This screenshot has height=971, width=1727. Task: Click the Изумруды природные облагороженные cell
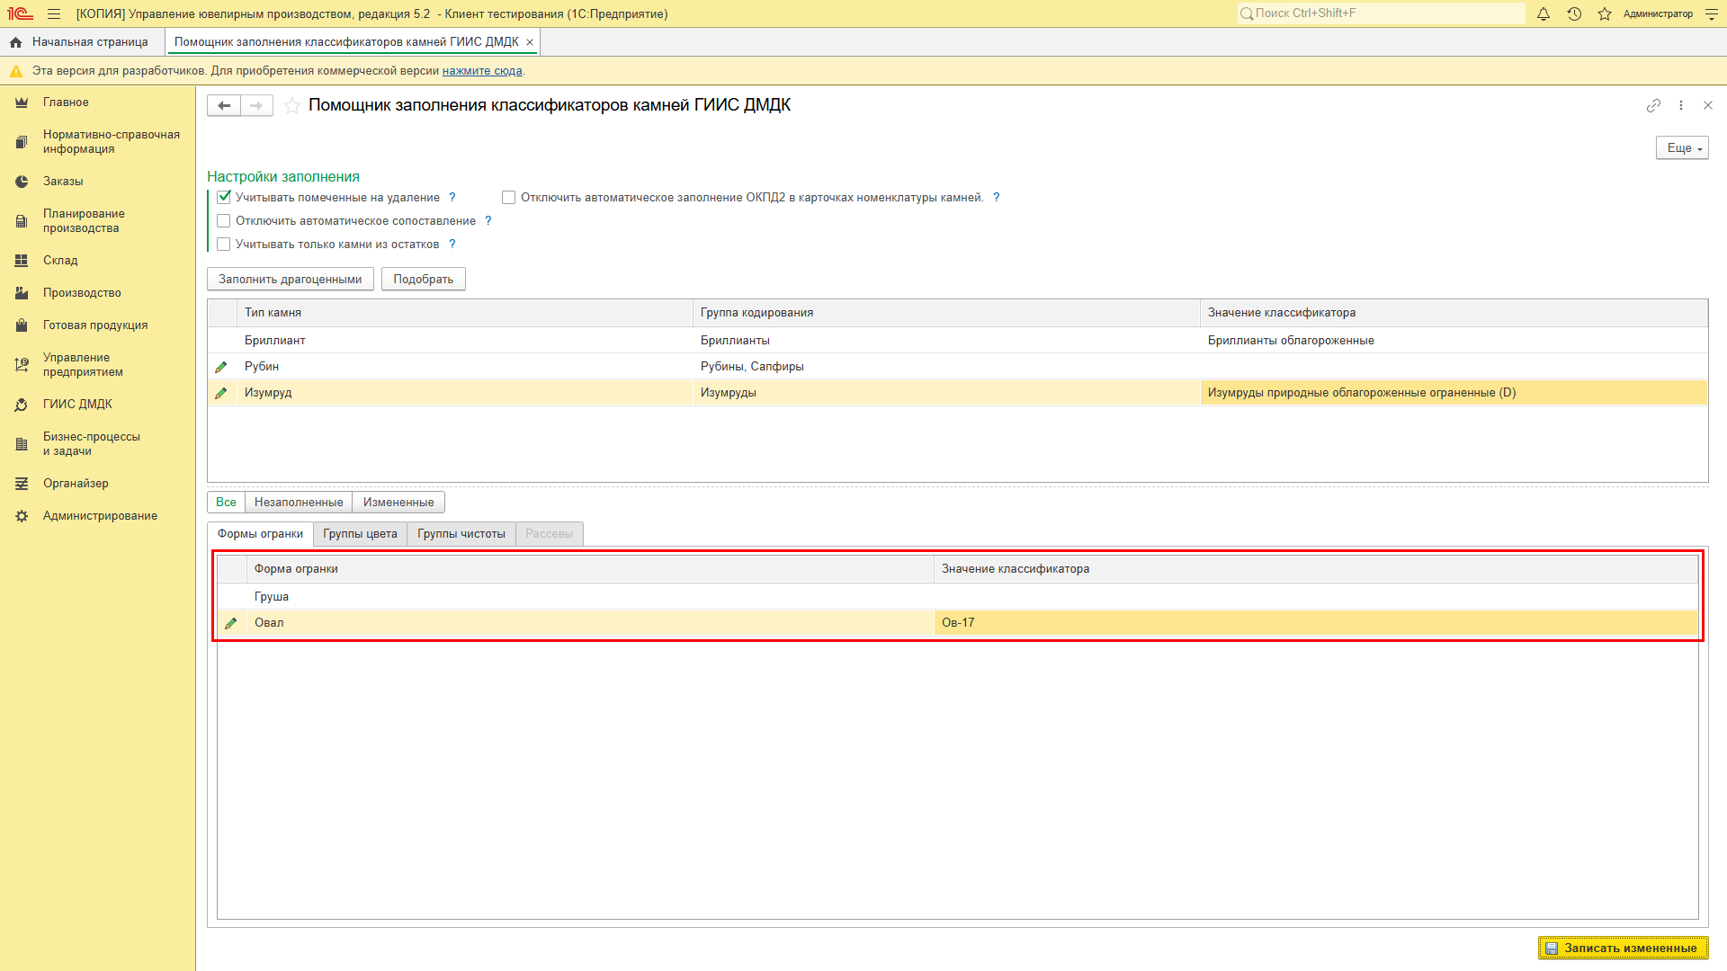1454,392
